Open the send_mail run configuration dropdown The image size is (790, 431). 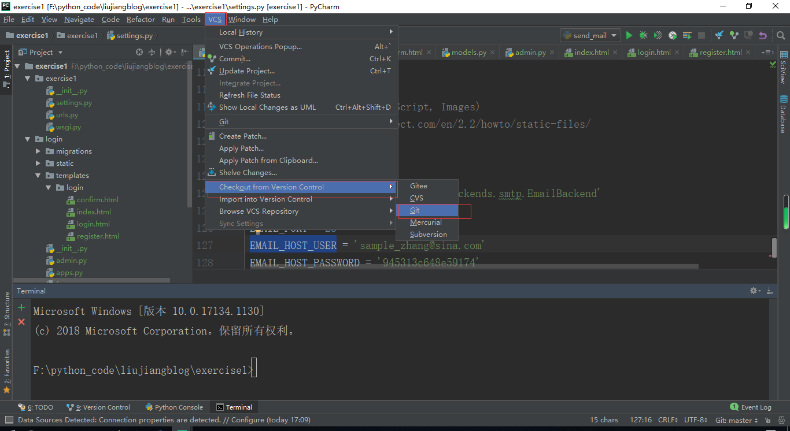(590, 35)
